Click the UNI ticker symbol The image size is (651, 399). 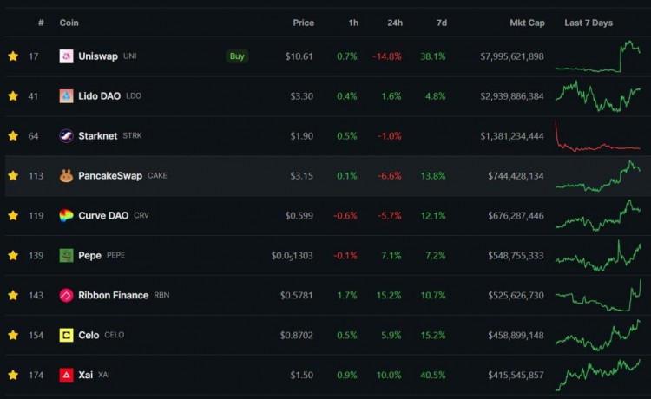[130, 56]
